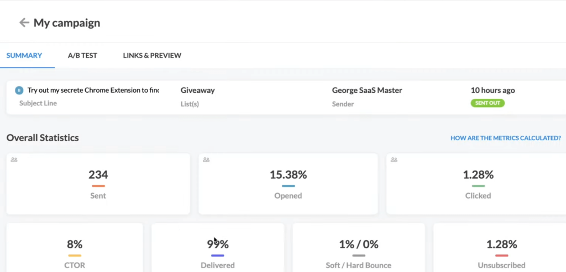This screenshot has height=272, width=566.
Task: Click the Giveaway list name
Action: [x=198, y=90]
